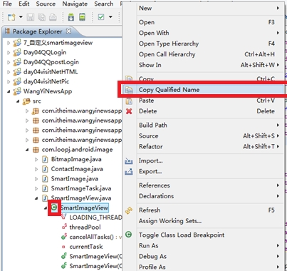Open the Android SDK Manager icon

(x=71, y=17)
